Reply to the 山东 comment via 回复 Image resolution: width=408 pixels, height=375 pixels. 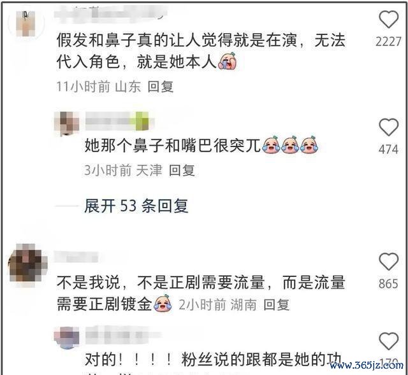[x=161, y=87]
